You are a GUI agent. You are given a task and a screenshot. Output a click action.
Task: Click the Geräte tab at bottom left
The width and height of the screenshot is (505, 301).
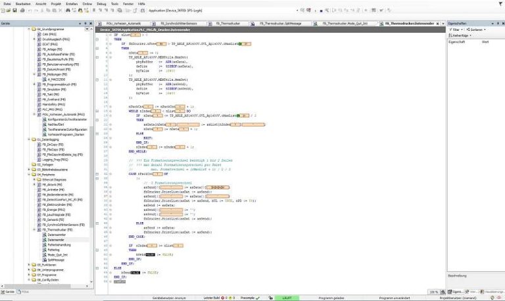pyautogui.click(x=10, y=290)
